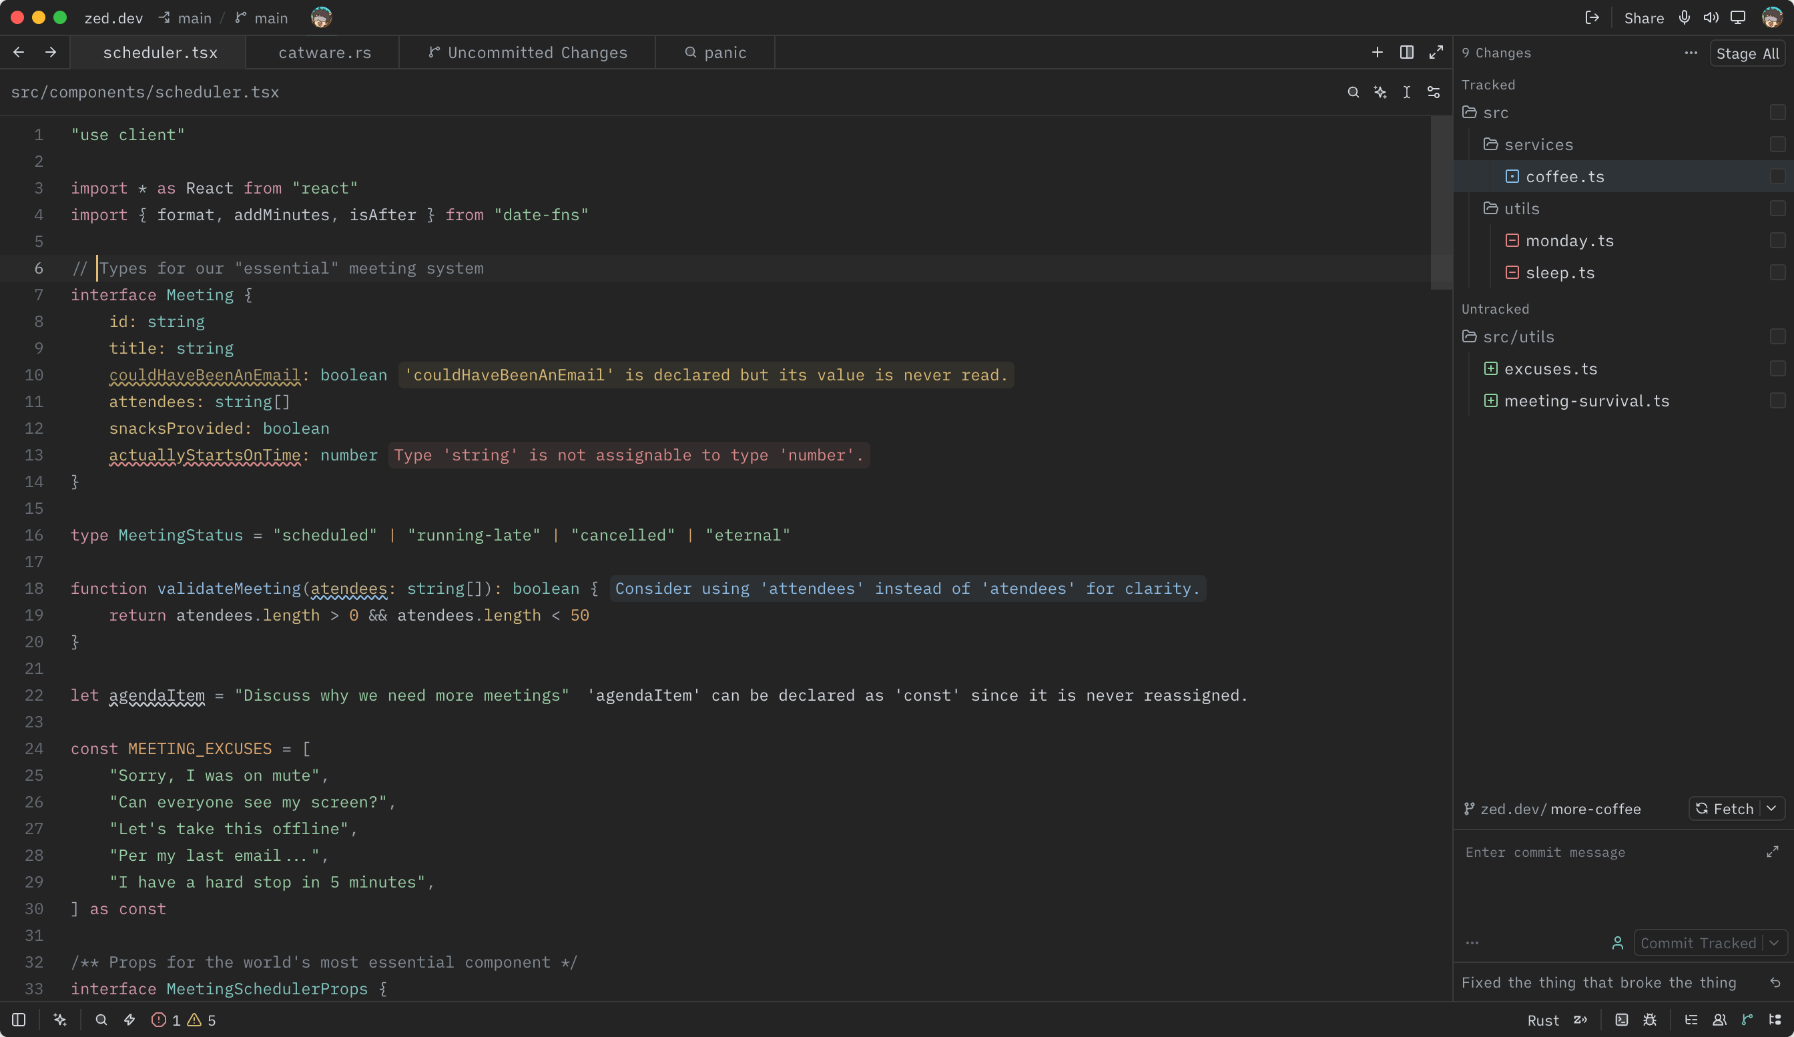Check the excuses.ts checkbox
Image resolution: width=1794 pixels, height=1037 pixels.
[1777, 368]
